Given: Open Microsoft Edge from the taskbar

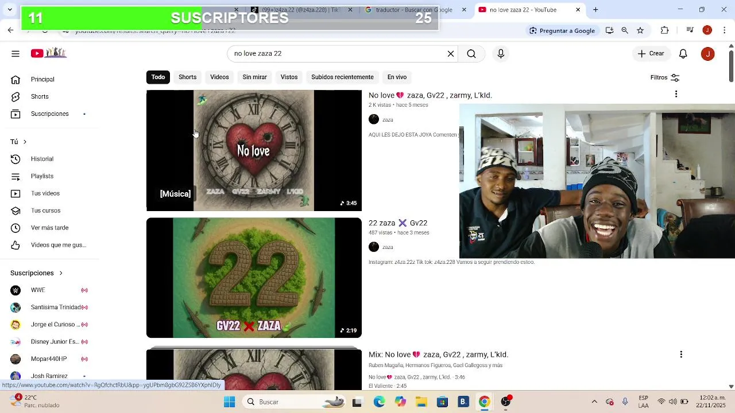Looking at the screenshot, I should tap(379, 402).
